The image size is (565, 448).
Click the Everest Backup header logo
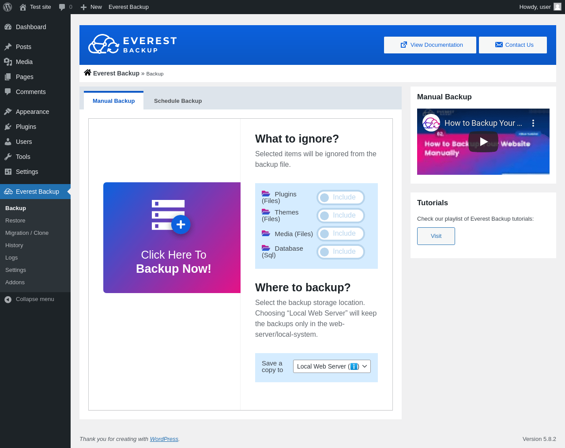(132, 44)
